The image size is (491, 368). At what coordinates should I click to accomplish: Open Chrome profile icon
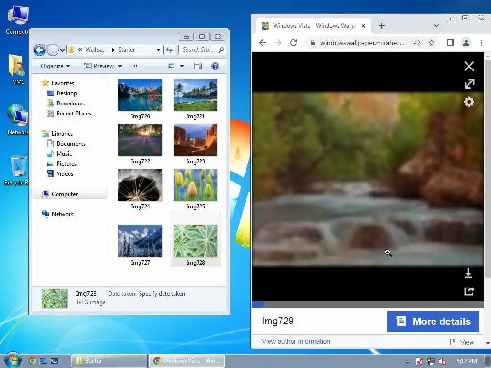click(466, 43)
